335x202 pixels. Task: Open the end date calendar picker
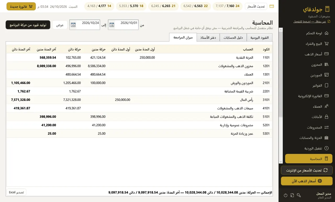click(x=73, y=25)
